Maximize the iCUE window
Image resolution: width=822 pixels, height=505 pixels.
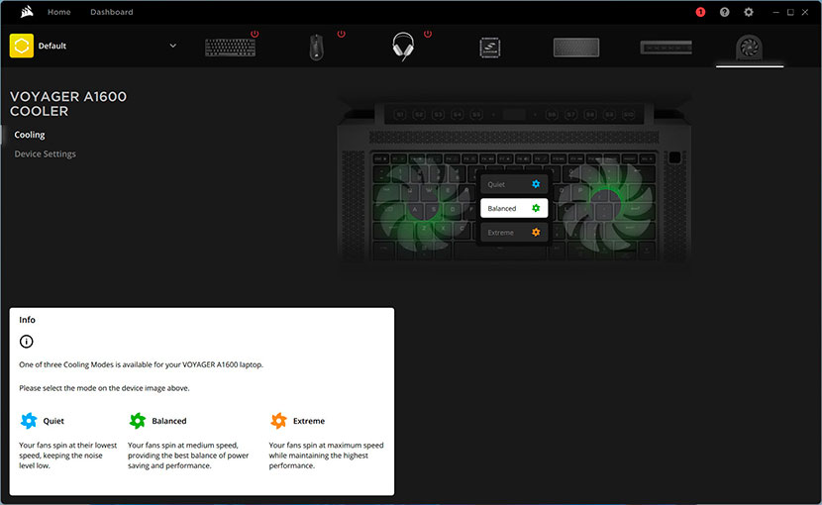point(790,12)
